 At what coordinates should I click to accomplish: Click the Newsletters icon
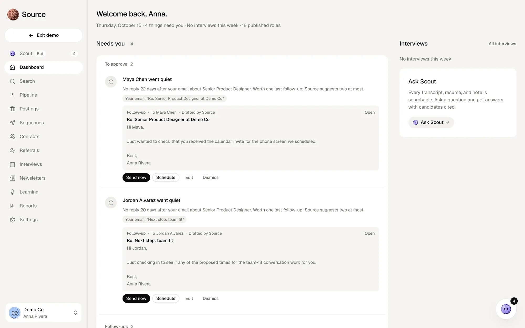(x=12, y=178)
